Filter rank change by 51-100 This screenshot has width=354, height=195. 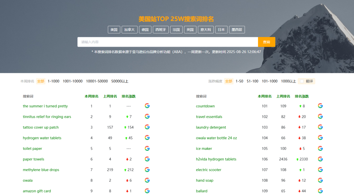(x=252, y=81)
